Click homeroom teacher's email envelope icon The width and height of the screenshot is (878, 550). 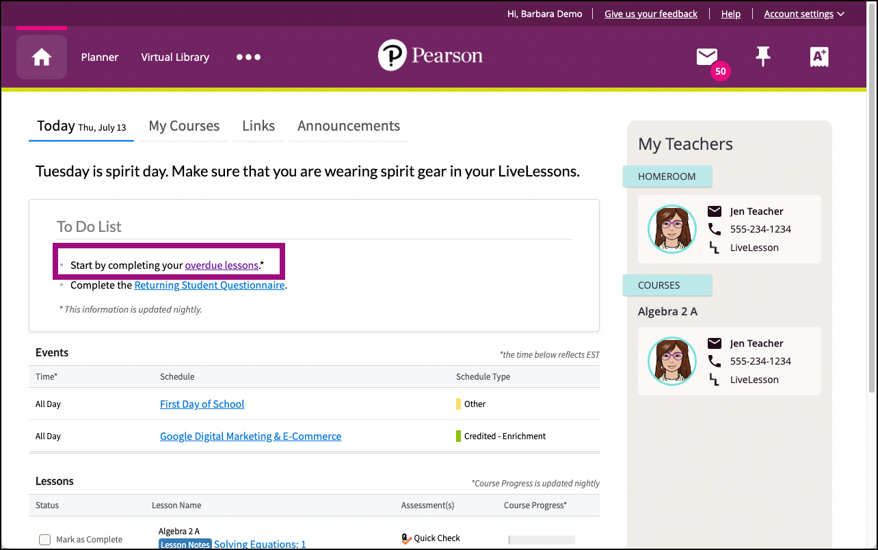tap(715, 211)
